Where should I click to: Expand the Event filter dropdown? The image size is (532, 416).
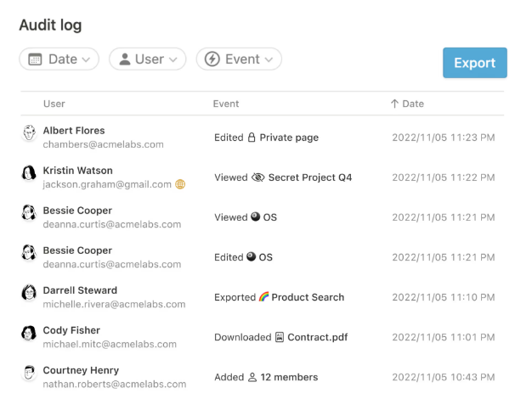[239, 59]
